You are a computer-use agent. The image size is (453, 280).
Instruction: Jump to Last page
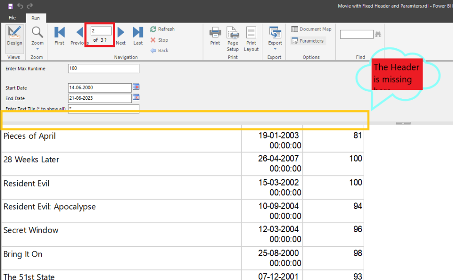point(138,36)
